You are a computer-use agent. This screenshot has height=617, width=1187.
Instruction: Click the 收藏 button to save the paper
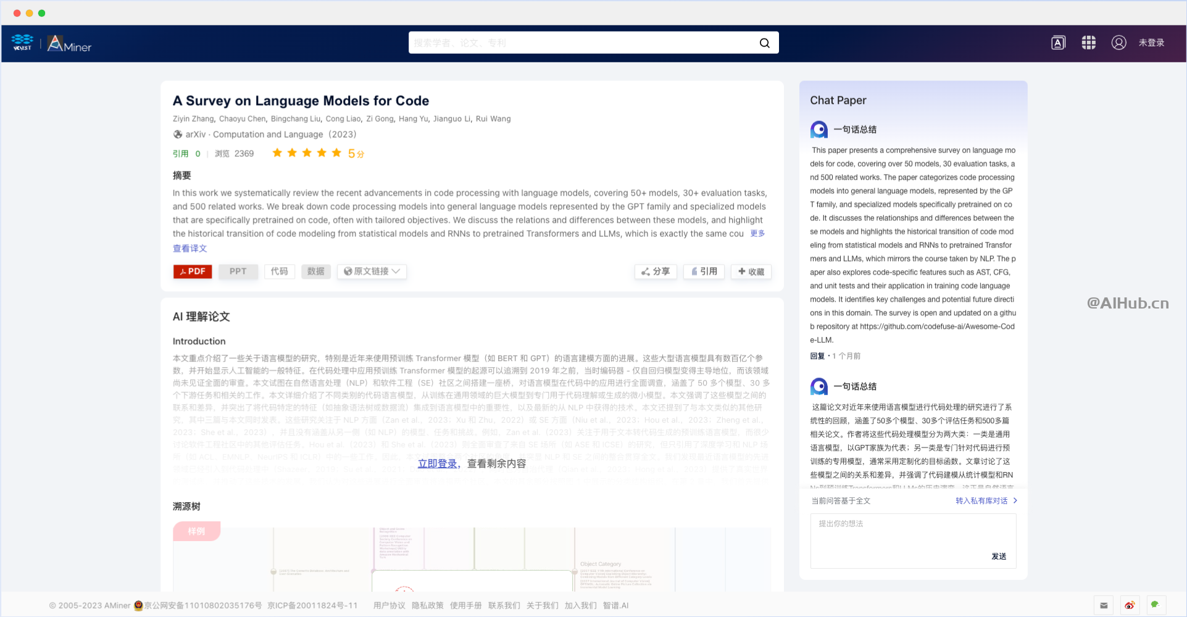751,271
